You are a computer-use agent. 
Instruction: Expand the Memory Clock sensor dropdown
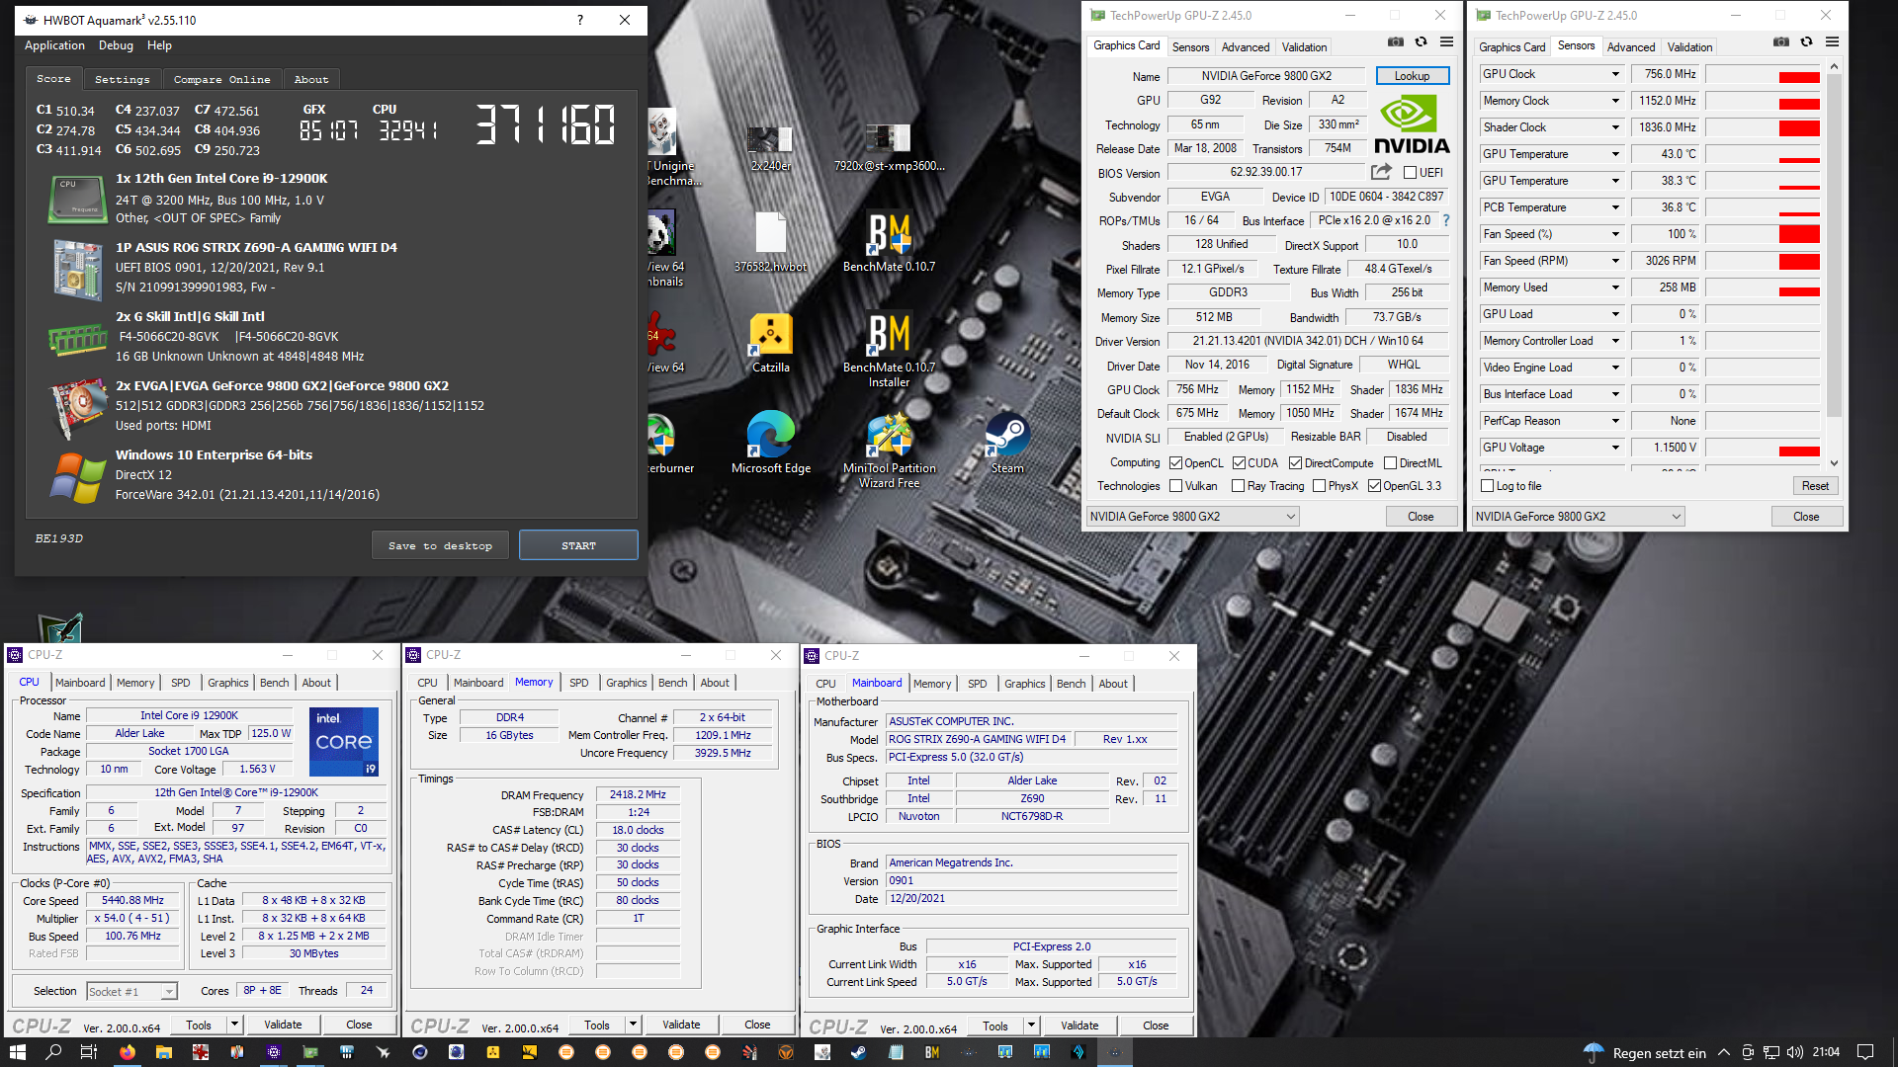(x=1615, y=101)
